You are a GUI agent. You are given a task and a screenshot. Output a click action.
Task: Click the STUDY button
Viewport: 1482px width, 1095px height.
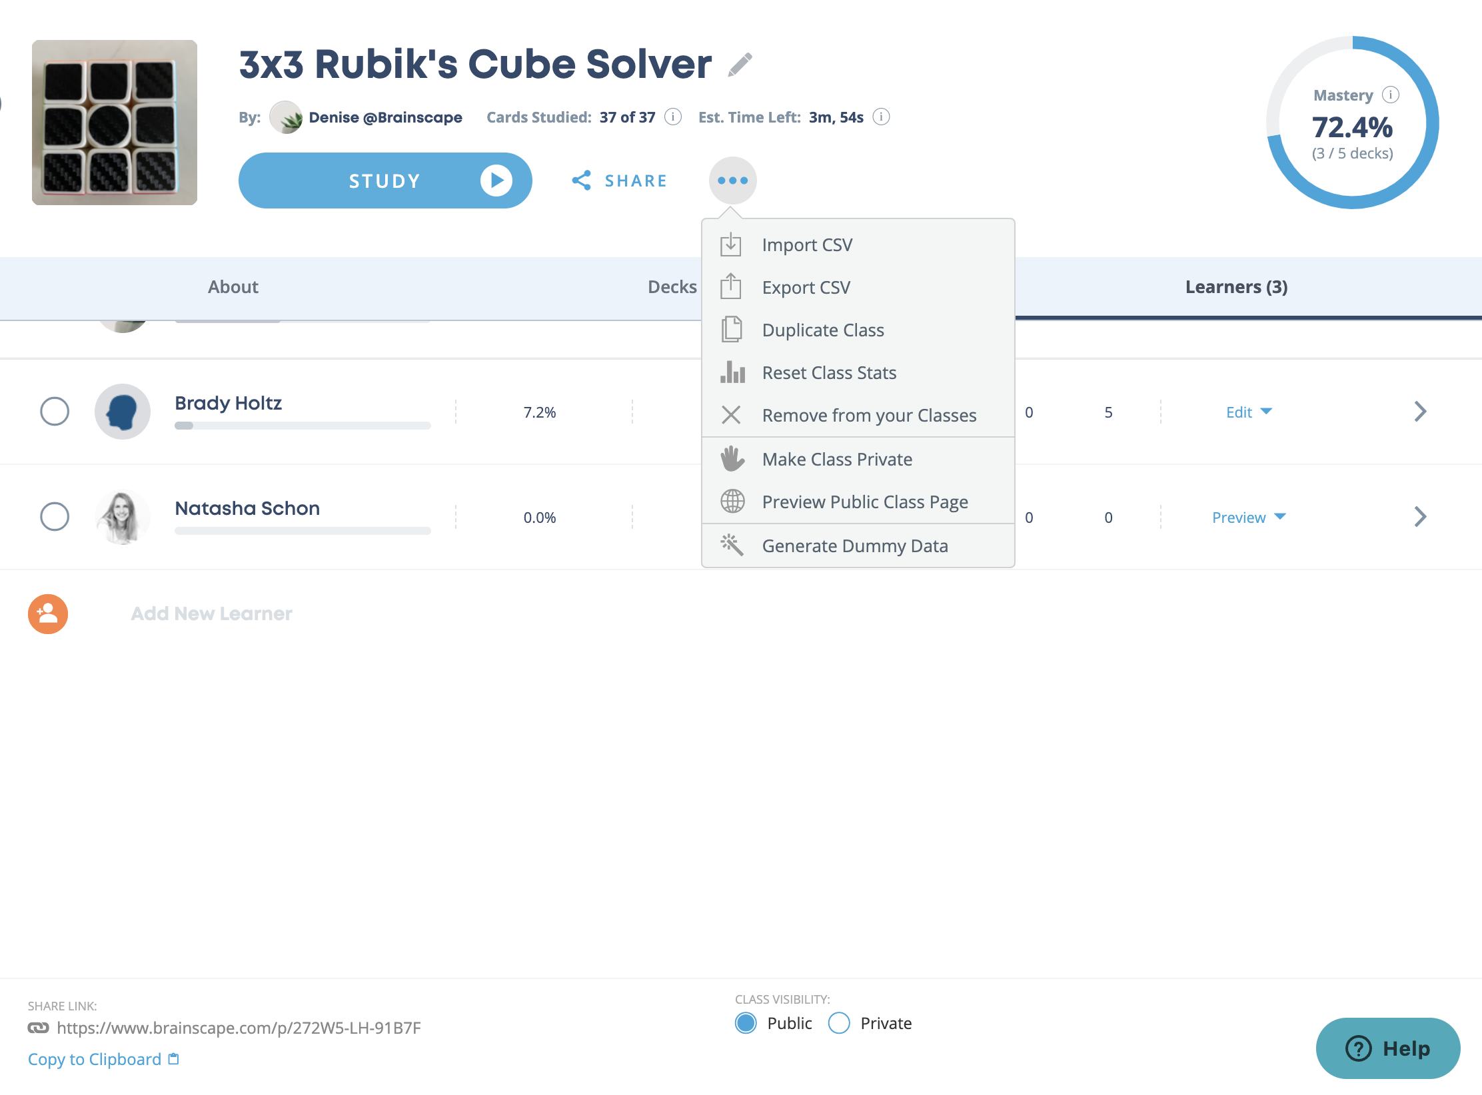385,181
